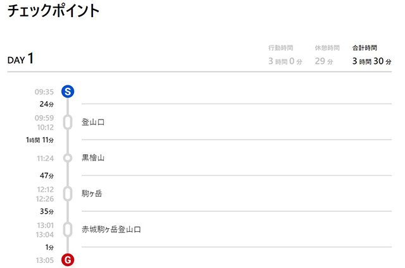The height and width of the screenshot is (268, 405).
Task: Click the blue S start marker
Action: click(68, 92)
